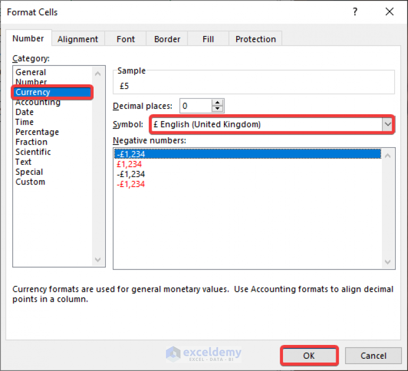The width and height of the screenshot is (408, 371).
Task: Click the Cancel button
Action: tap(373, 356)
